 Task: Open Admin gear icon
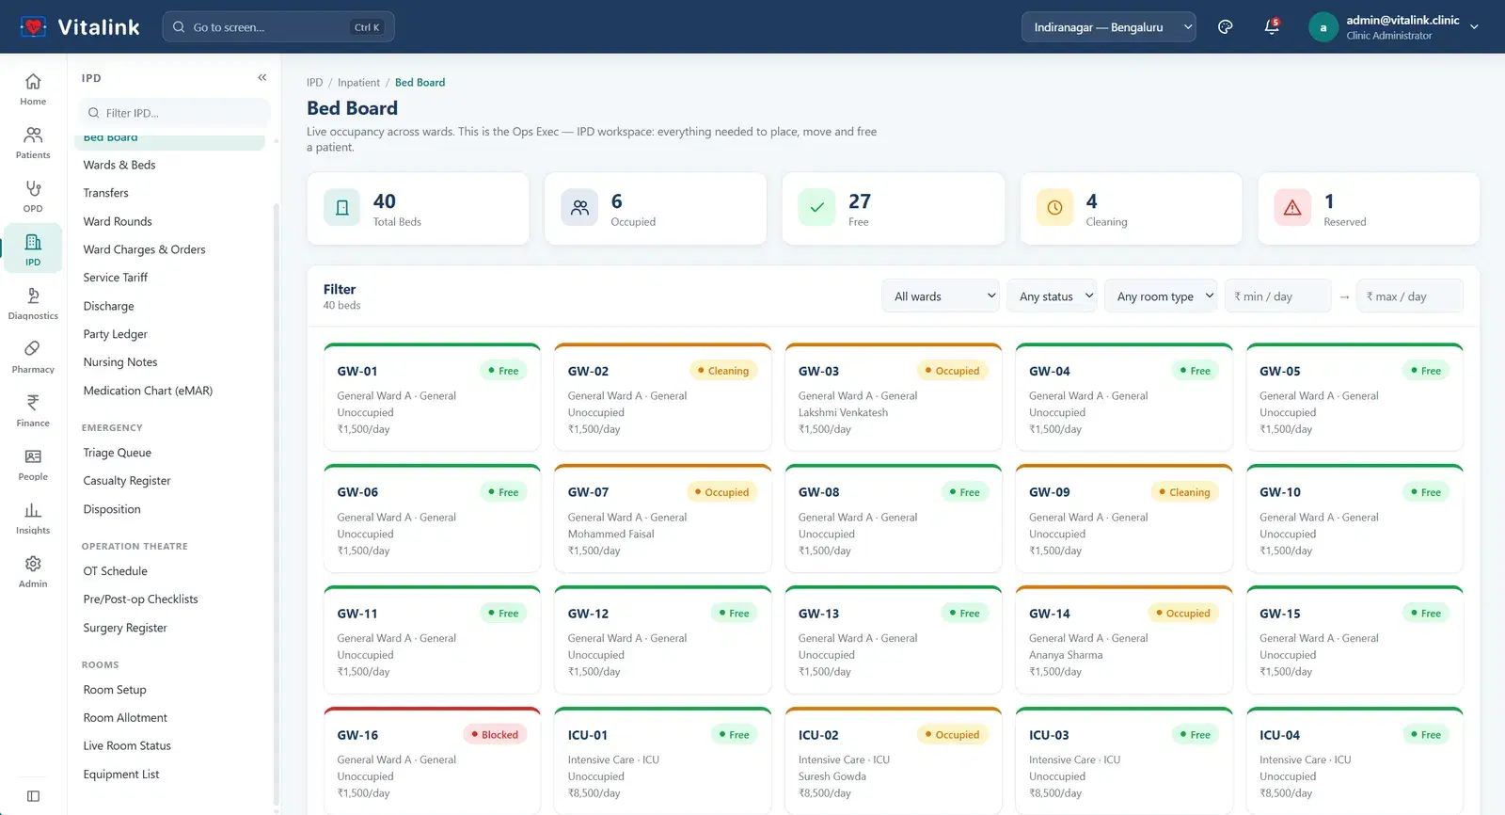[x=33, y=571]
